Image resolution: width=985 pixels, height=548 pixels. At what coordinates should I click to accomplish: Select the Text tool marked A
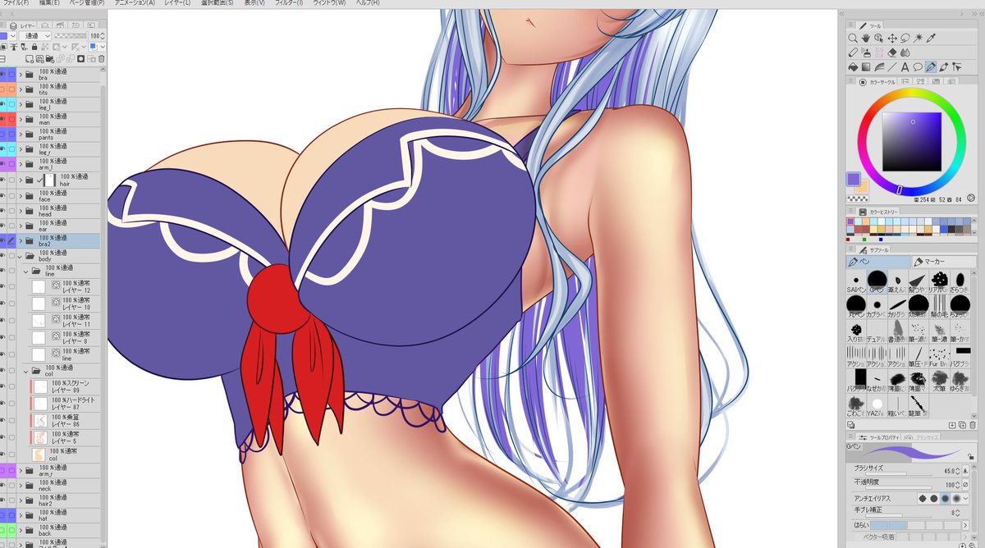tap(905, 67)
